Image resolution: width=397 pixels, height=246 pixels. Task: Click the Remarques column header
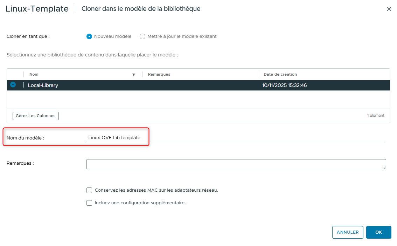[159, 74]
